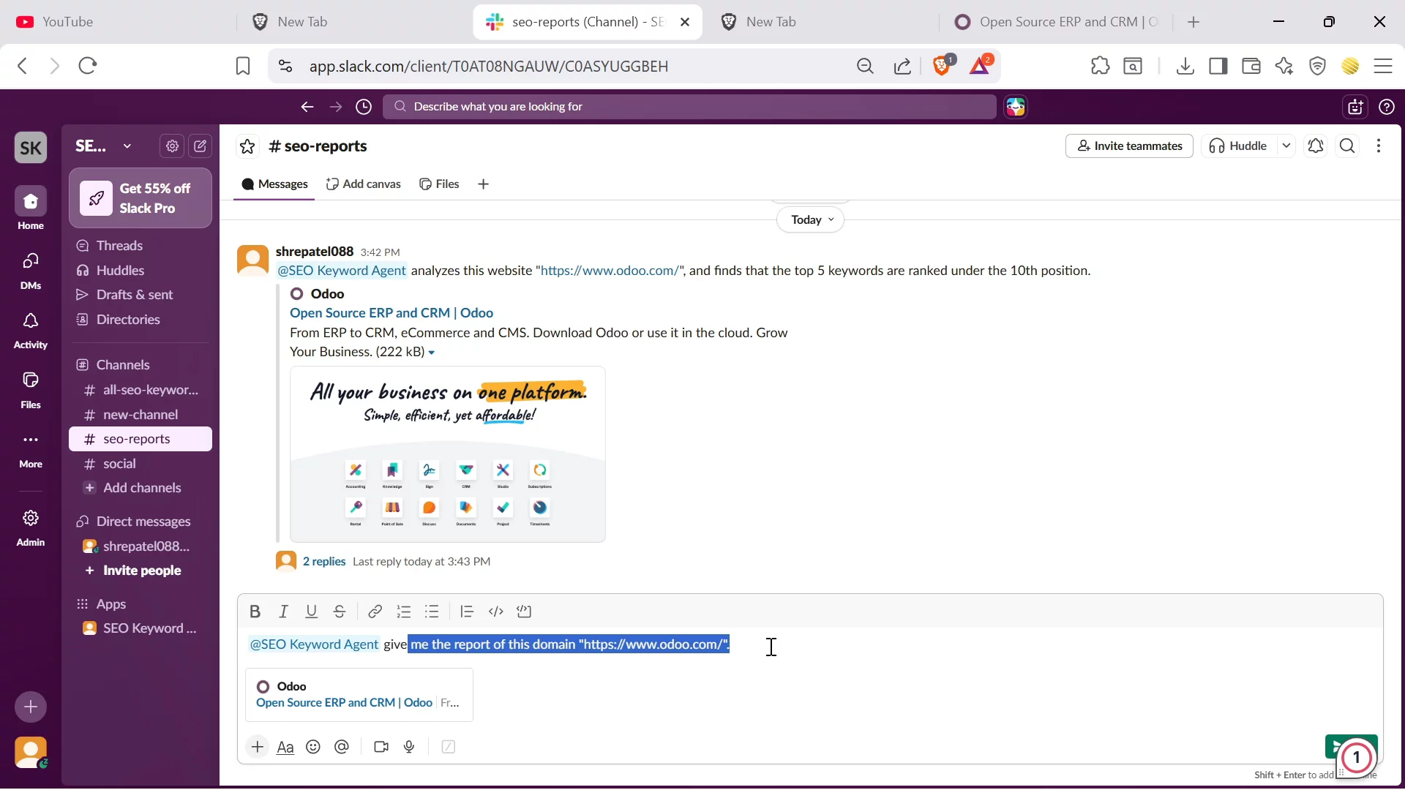This screenshot has height=790, width=1405.
Task: Switch to Messages tab
Action: pyautogui.click(x=274, y=184)
